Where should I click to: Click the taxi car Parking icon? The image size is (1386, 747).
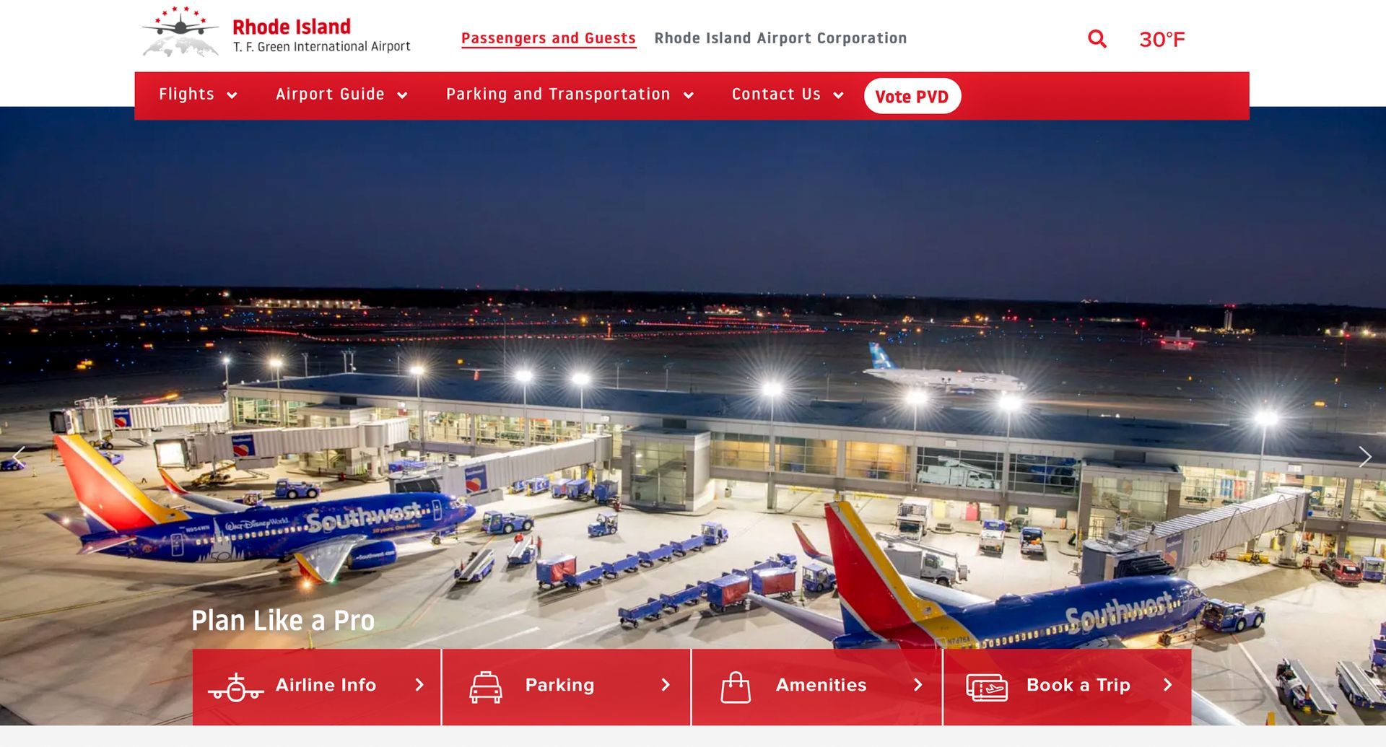pos(486,687)
